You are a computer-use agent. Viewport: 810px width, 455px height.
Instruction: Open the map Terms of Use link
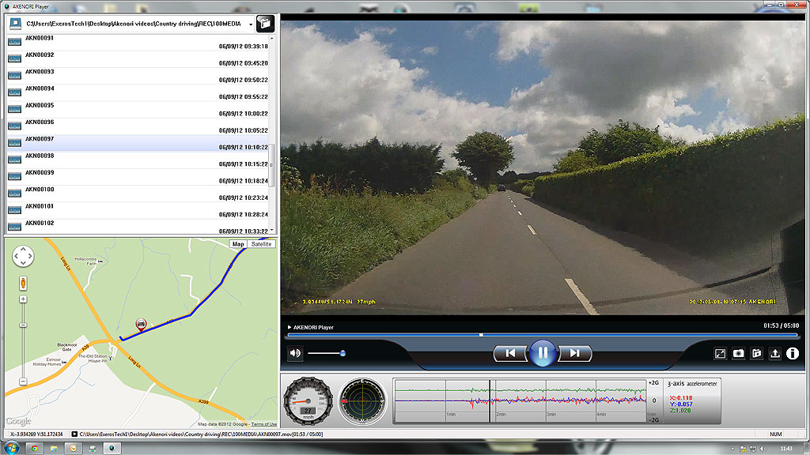264,424
